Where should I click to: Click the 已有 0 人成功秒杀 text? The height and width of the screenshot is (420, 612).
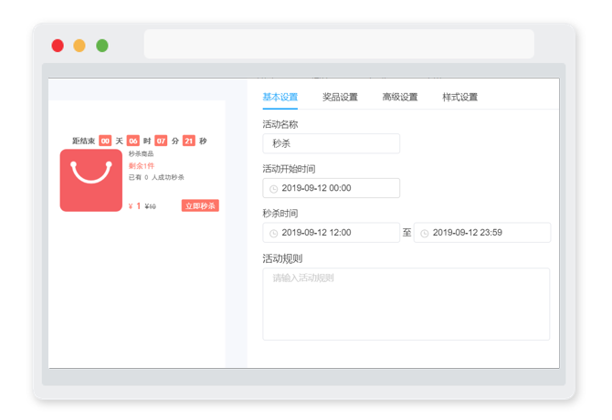(156, 177)
